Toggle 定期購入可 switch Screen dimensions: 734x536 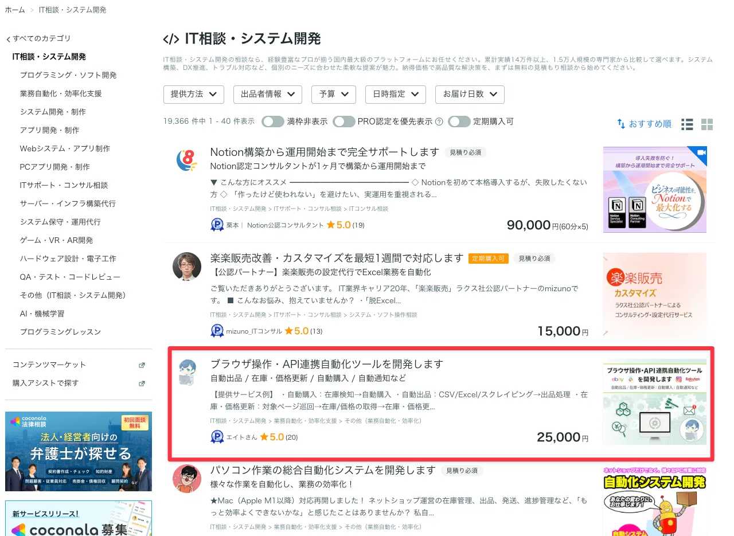tap(459, 122)
